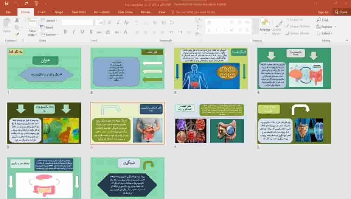Switch to the Animations tab
The width and height of the screenshot is (351, 199).
pos(102,12)
